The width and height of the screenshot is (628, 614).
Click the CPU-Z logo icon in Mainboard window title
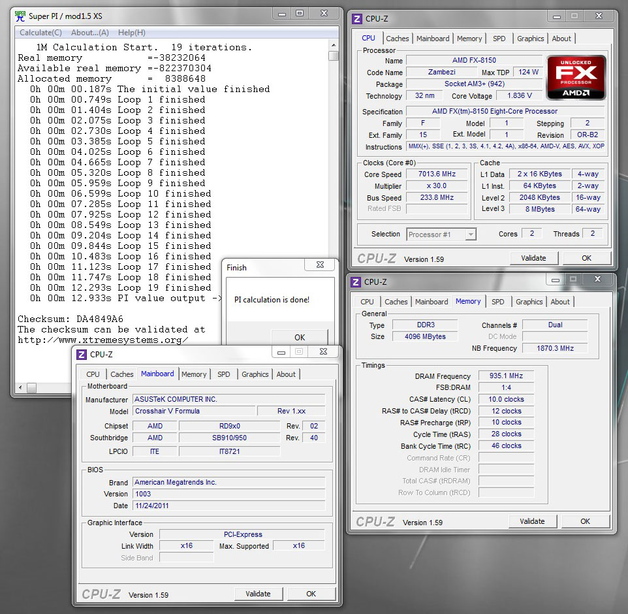coord(82,354)
